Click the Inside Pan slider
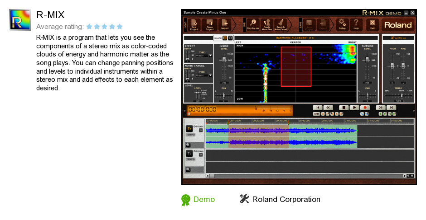 (223, 96)
